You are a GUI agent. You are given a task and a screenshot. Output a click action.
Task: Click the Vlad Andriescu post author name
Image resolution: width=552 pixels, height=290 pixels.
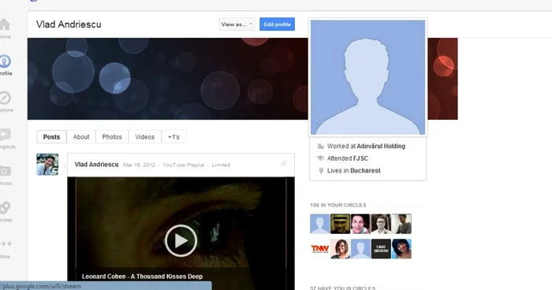(96, 165)
